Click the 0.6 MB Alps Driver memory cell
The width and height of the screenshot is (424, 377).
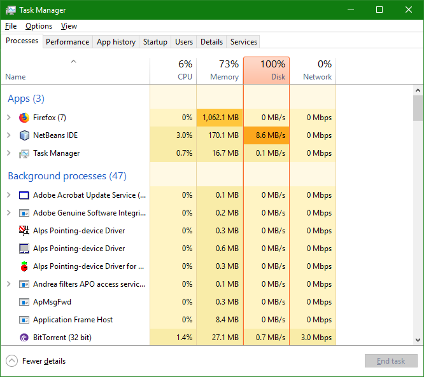click(x=220, y=249)
